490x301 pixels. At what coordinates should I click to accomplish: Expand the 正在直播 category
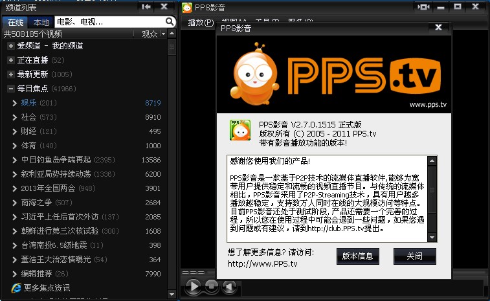[x=11, y=60]
